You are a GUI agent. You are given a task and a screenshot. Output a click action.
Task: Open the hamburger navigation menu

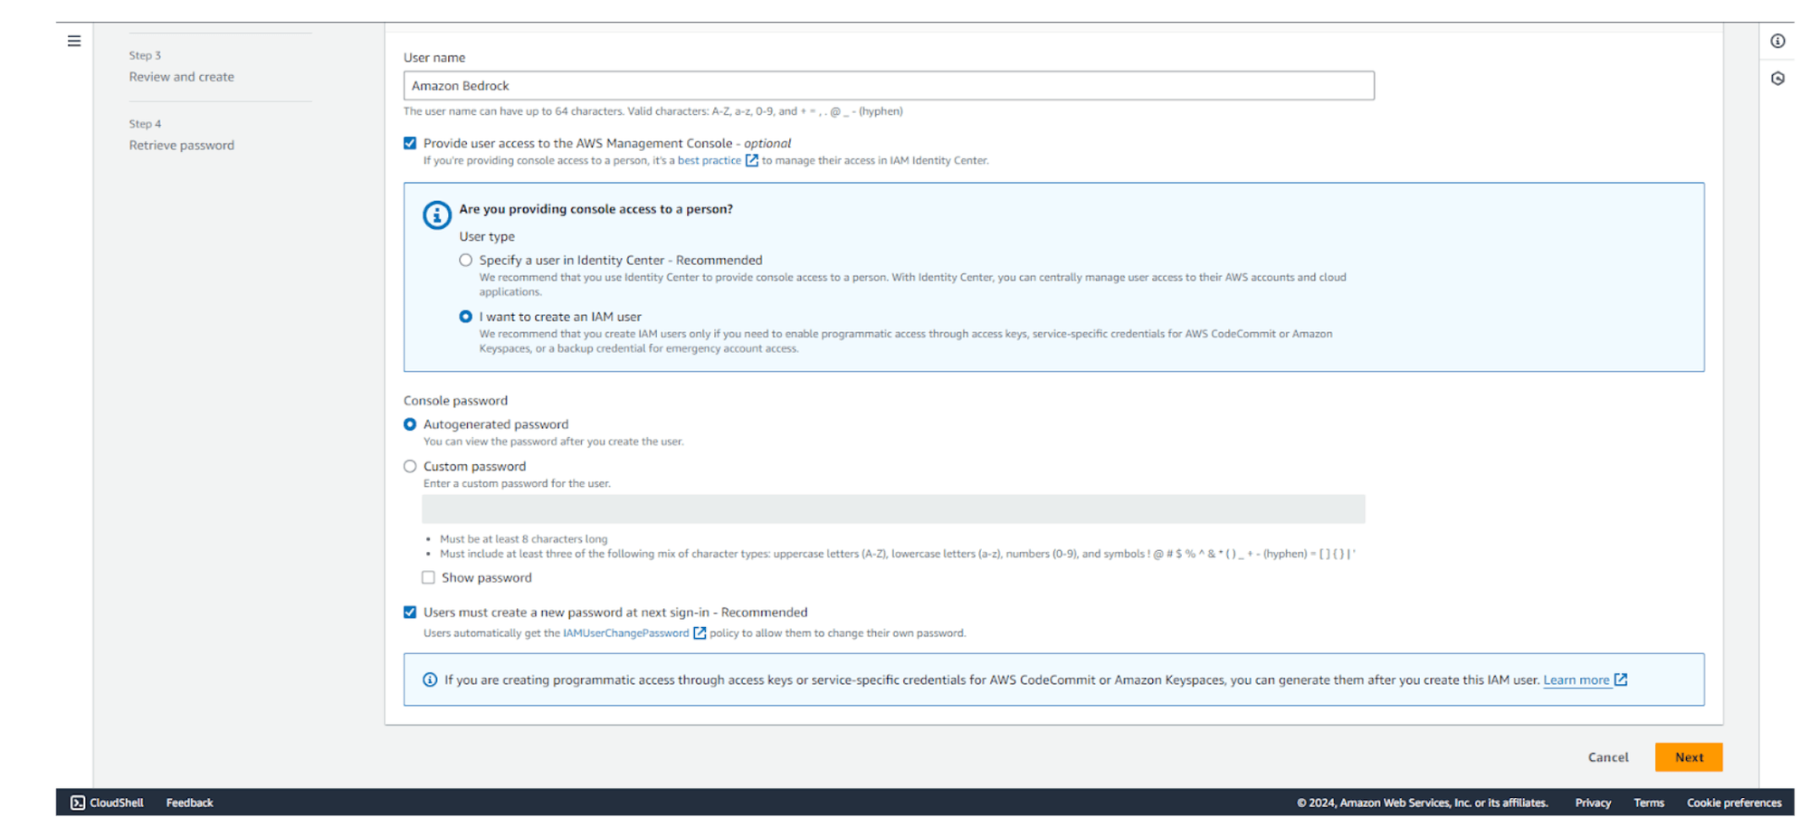74,41
